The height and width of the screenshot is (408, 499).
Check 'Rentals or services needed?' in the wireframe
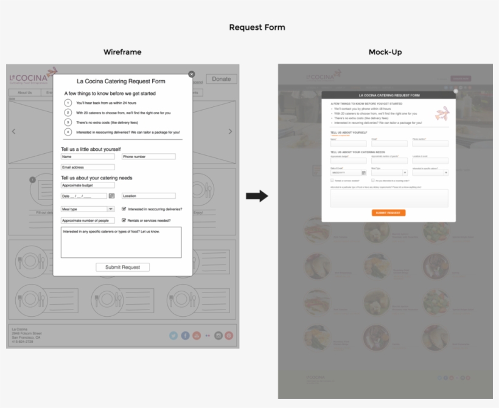[x=124, y=221]
